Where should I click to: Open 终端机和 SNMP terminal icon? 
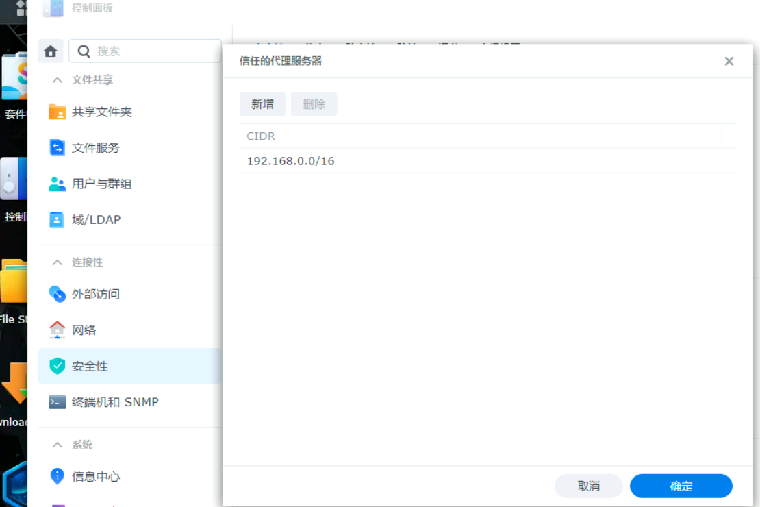pos(58,402)
